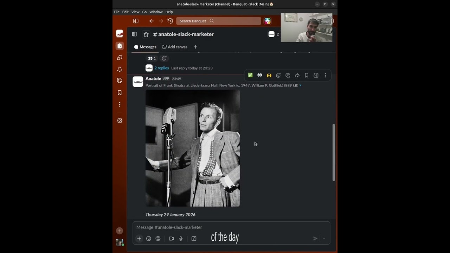Image resolution: width=450 pixels, height=253 pixels.
Task: Toggle channel list panel icon beside star
Action: point(134,34)
